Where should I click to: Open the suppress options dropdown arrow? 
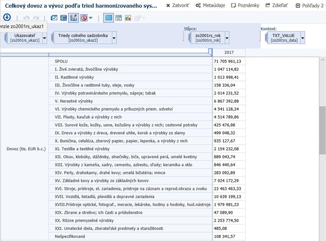(90, 18)
